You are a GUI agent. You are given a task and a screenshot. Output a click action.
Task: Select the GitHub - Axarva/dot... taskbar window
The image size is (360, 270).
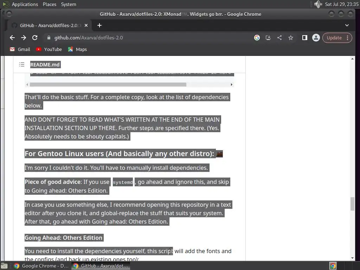coord(101,266)
